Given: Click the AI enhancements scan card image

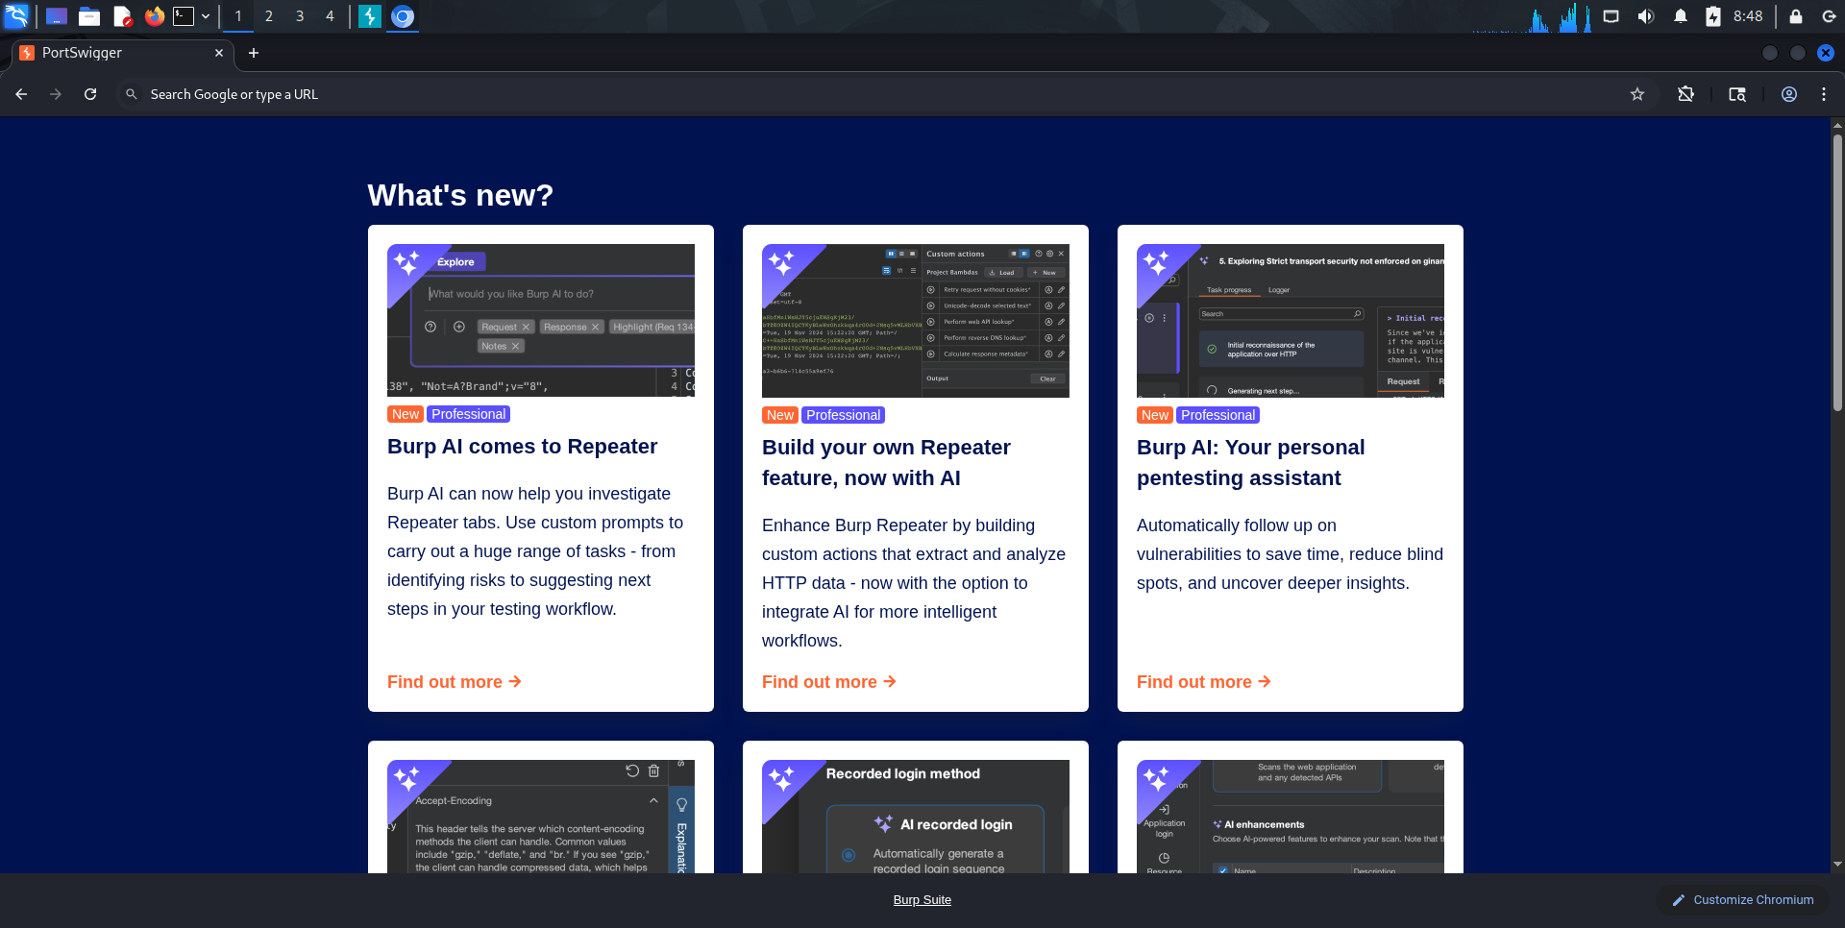Looking at the screenshot, I should (x=1291, y=817).
